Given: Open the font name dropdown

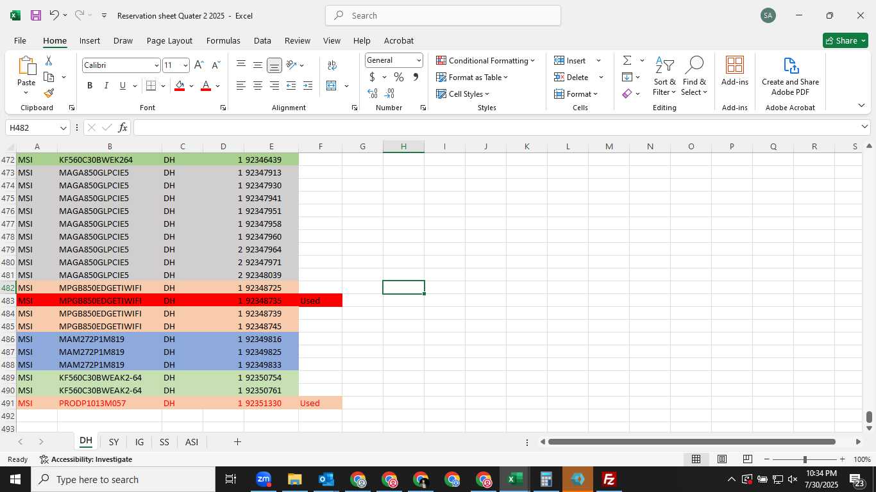Looking at the screenshot, I should [156, 65].
